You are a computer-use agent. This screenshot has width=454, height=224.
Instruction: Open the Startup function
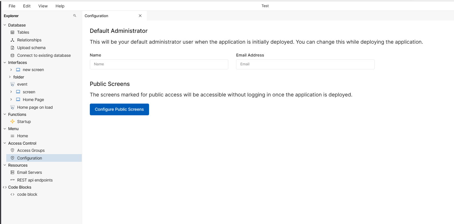24,122
